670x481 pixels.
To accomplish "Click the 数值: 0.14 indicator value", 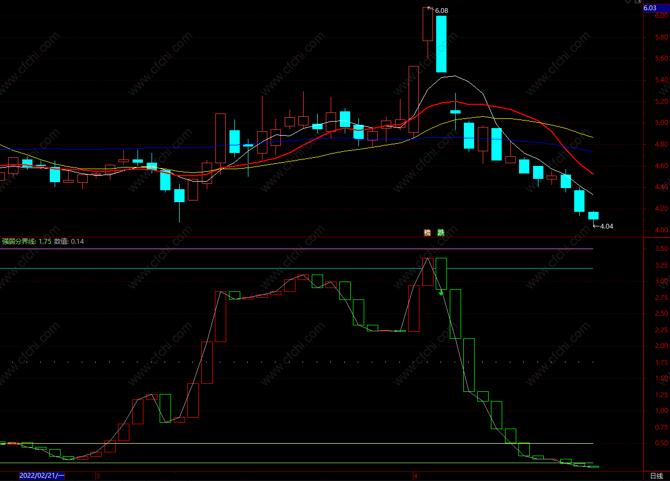I will (x=69, y=241).
